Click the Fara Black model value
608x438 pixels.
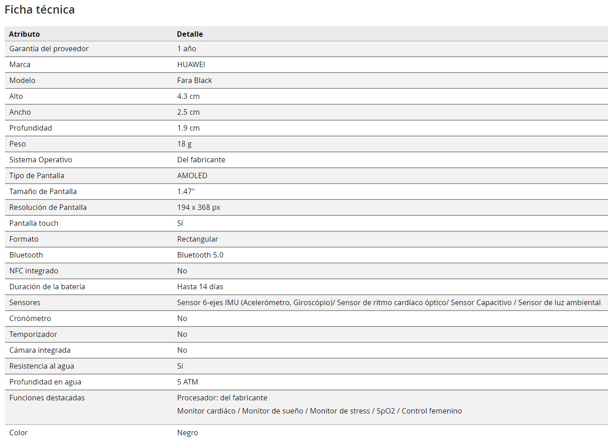tap(195, 80)
